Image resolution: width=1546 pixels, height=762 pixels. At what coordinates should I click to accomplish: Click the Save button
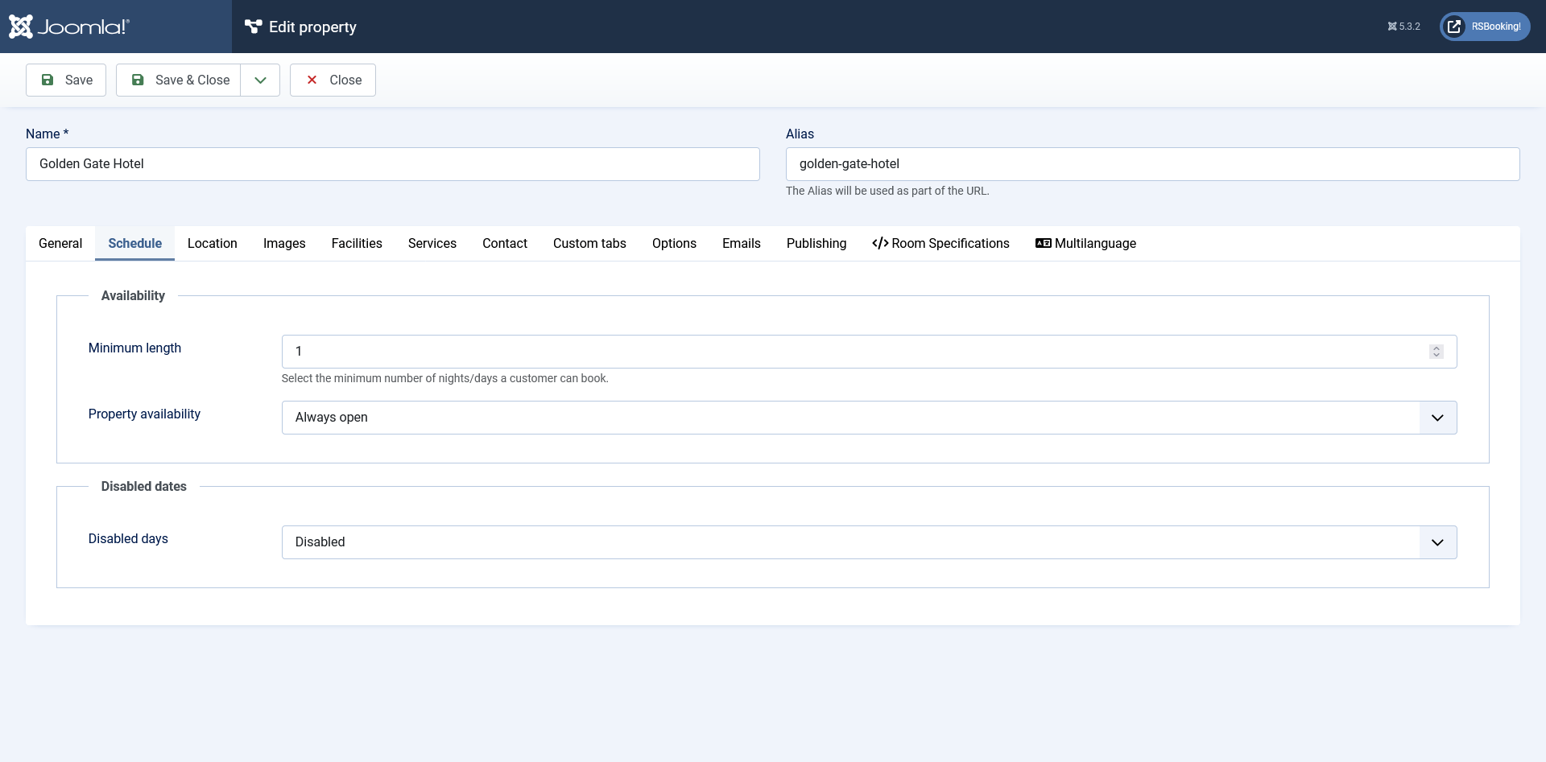point(66,80)
